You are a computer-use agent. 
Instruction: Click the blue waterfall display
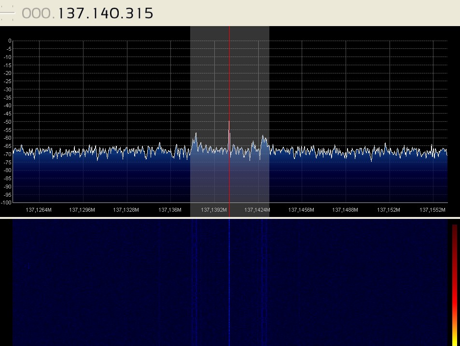[230, 283]
